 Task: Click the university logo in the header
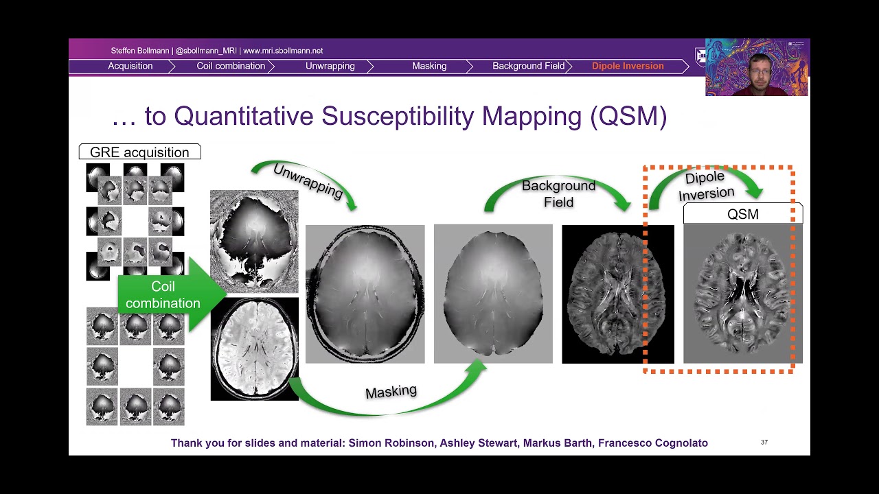click(x=700, y=56)
